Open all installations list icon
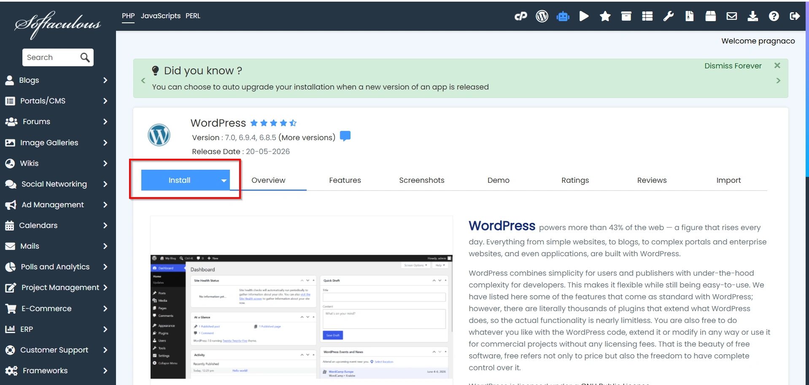Viewport: 809px width, 385px height. pos(647,16)
